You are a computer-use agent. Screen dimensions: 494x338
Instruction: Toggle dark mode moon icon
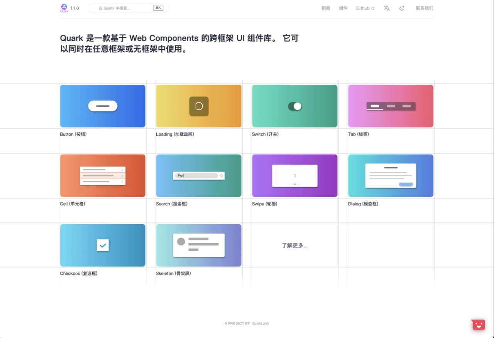[402, 8]
